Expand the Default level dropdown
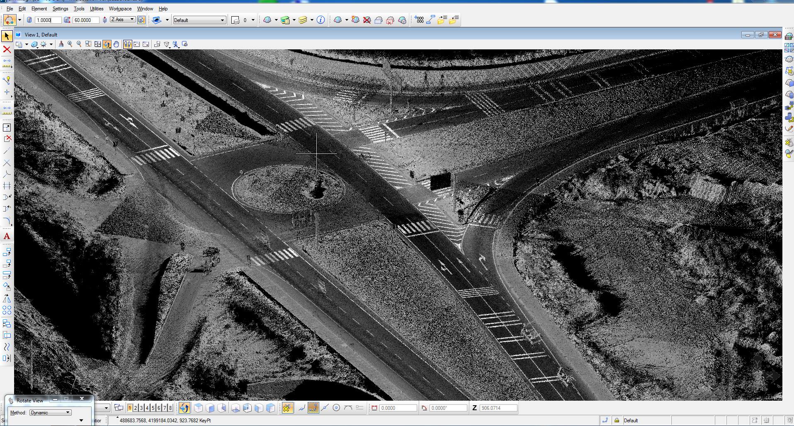 pyautogui.click(x=199, y=20)
